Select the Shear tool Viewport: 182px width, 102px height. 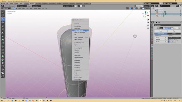[x=3, y=73]
